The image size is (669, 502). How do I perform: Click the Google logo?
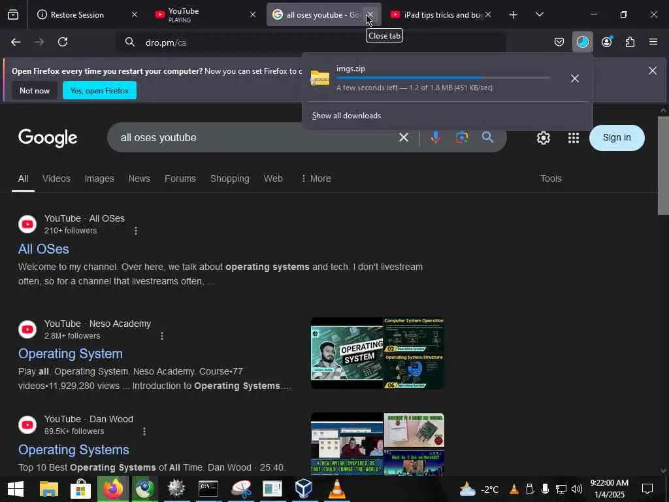point(48,138)
